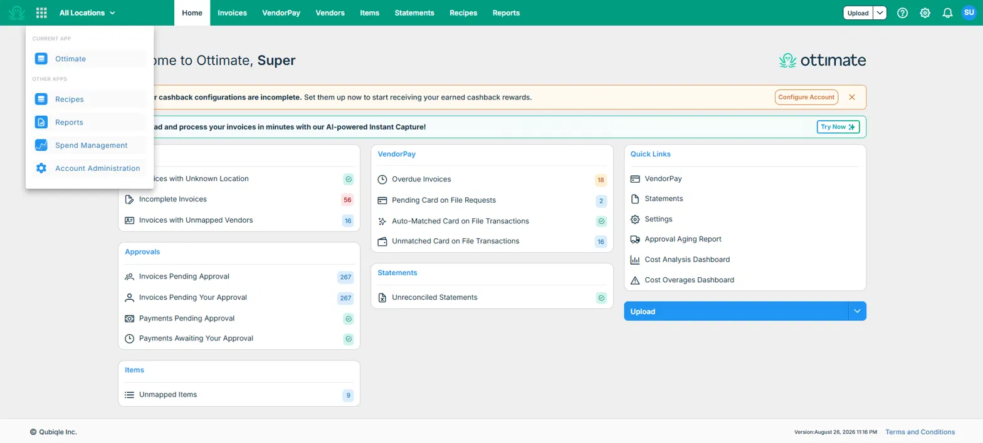This screenshot has width=983, height=443.
Task: Open Statements quick link
Action: [x=664, y=199]
